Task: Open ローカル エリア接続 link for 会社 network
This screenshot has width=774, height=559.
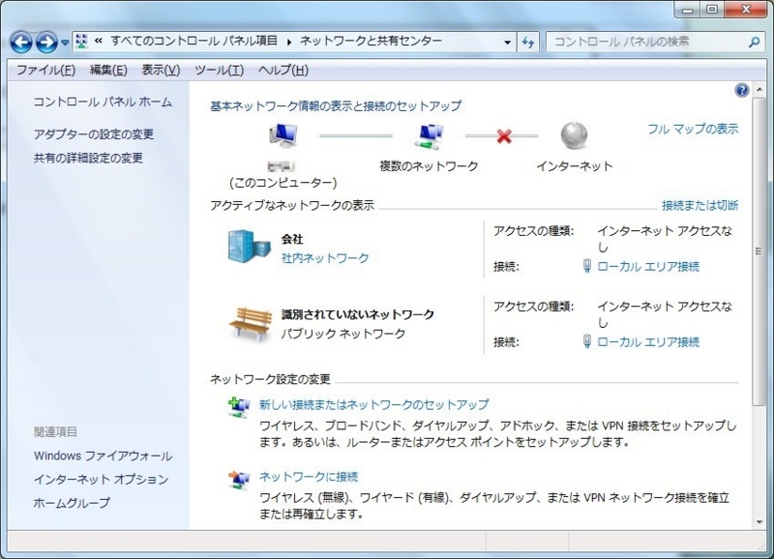Action: coord(648,267)
